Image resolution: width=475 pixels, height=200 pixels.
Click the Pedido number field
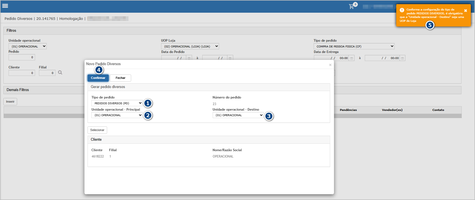[x=22, y=57]
